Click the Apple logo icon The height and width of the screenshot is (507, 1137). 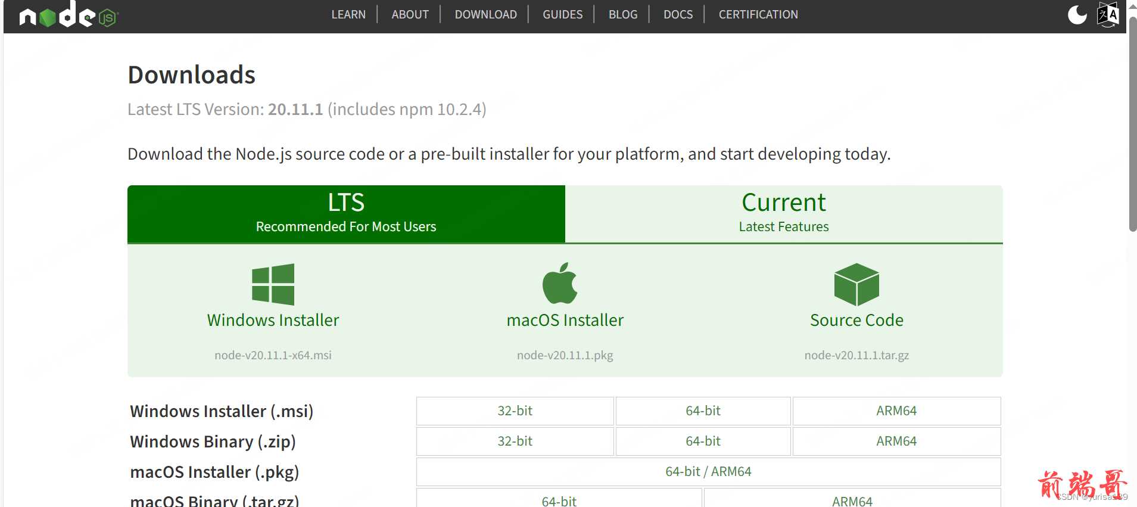(x=560, y=283)
